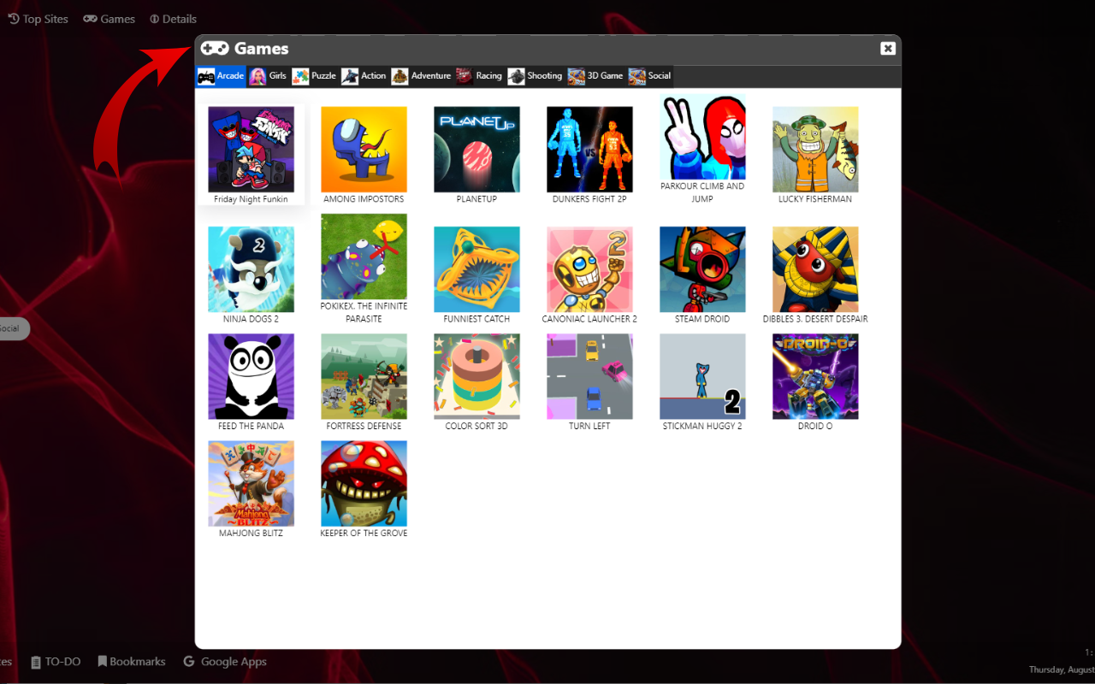Click the NINJA DOGS 2 caption
1095x684 pixels.
251,319
